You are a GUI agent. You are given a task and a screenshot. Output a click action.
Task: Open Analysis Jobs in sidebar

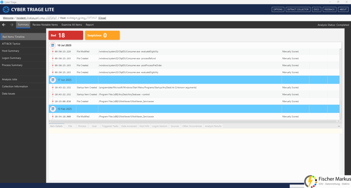(23, 79)
